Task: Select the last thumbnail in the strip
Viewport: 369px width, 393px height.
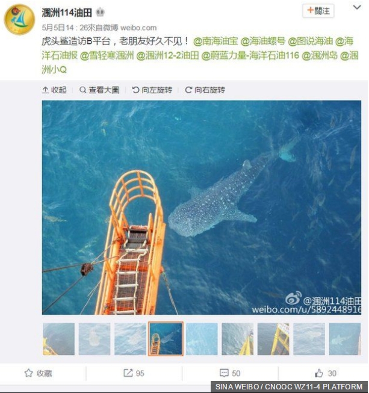Action: pyautogui.click(x=345, y=339)
